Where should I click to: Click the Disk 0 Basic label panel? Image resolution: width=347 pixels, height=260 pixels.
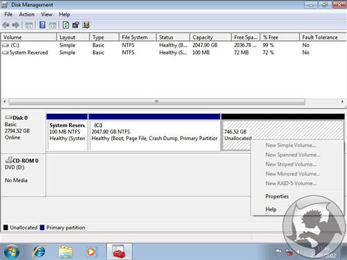pyautogui.click(x=23, y=132)
